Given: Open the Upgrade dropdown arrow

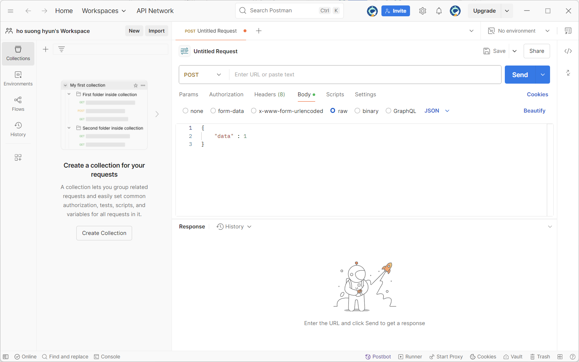Looking at the screenshot, I should (x=507, y=11).
